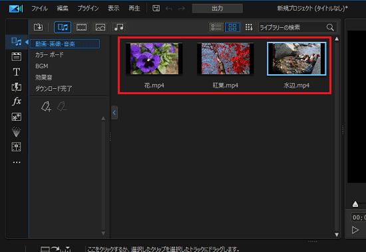This screenshot has height=252, width=366.
Task: Open the 表示 menu
Action: (x=113, y=9)
